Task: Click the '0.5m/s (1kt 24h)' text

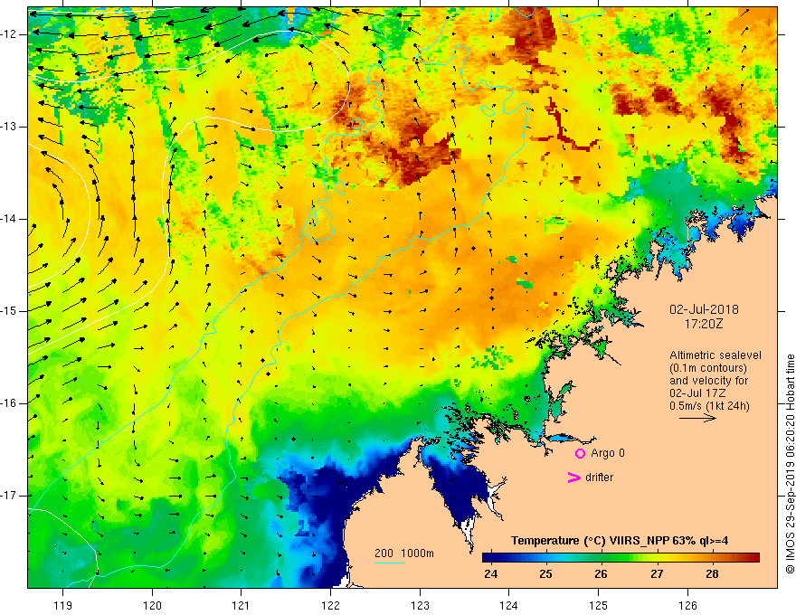Action: tap(709, 405)
